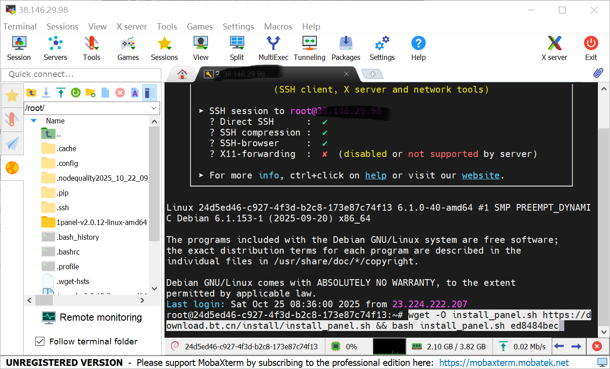
Task: Select the .bashrc file in the list
Action: (x=68, y=252)
